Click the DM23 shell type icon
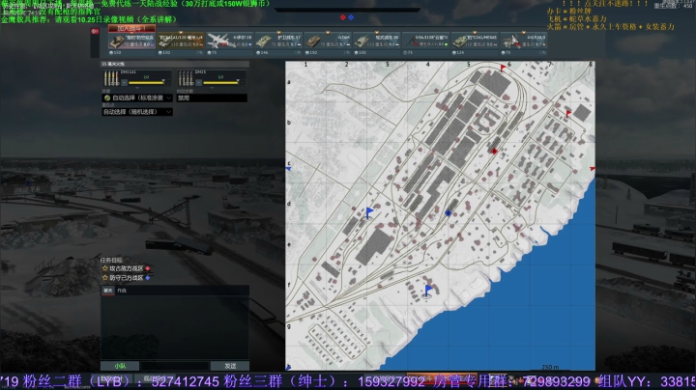 click(x=186, y=78)
